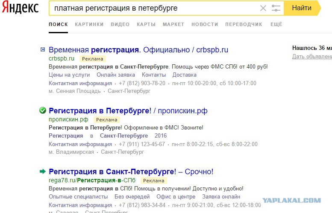Image resolution: width=332 pixels, height=213 pixels.
Task: Open Контактная информация for crbspb.ru ad
Action: tap(80, 83)
